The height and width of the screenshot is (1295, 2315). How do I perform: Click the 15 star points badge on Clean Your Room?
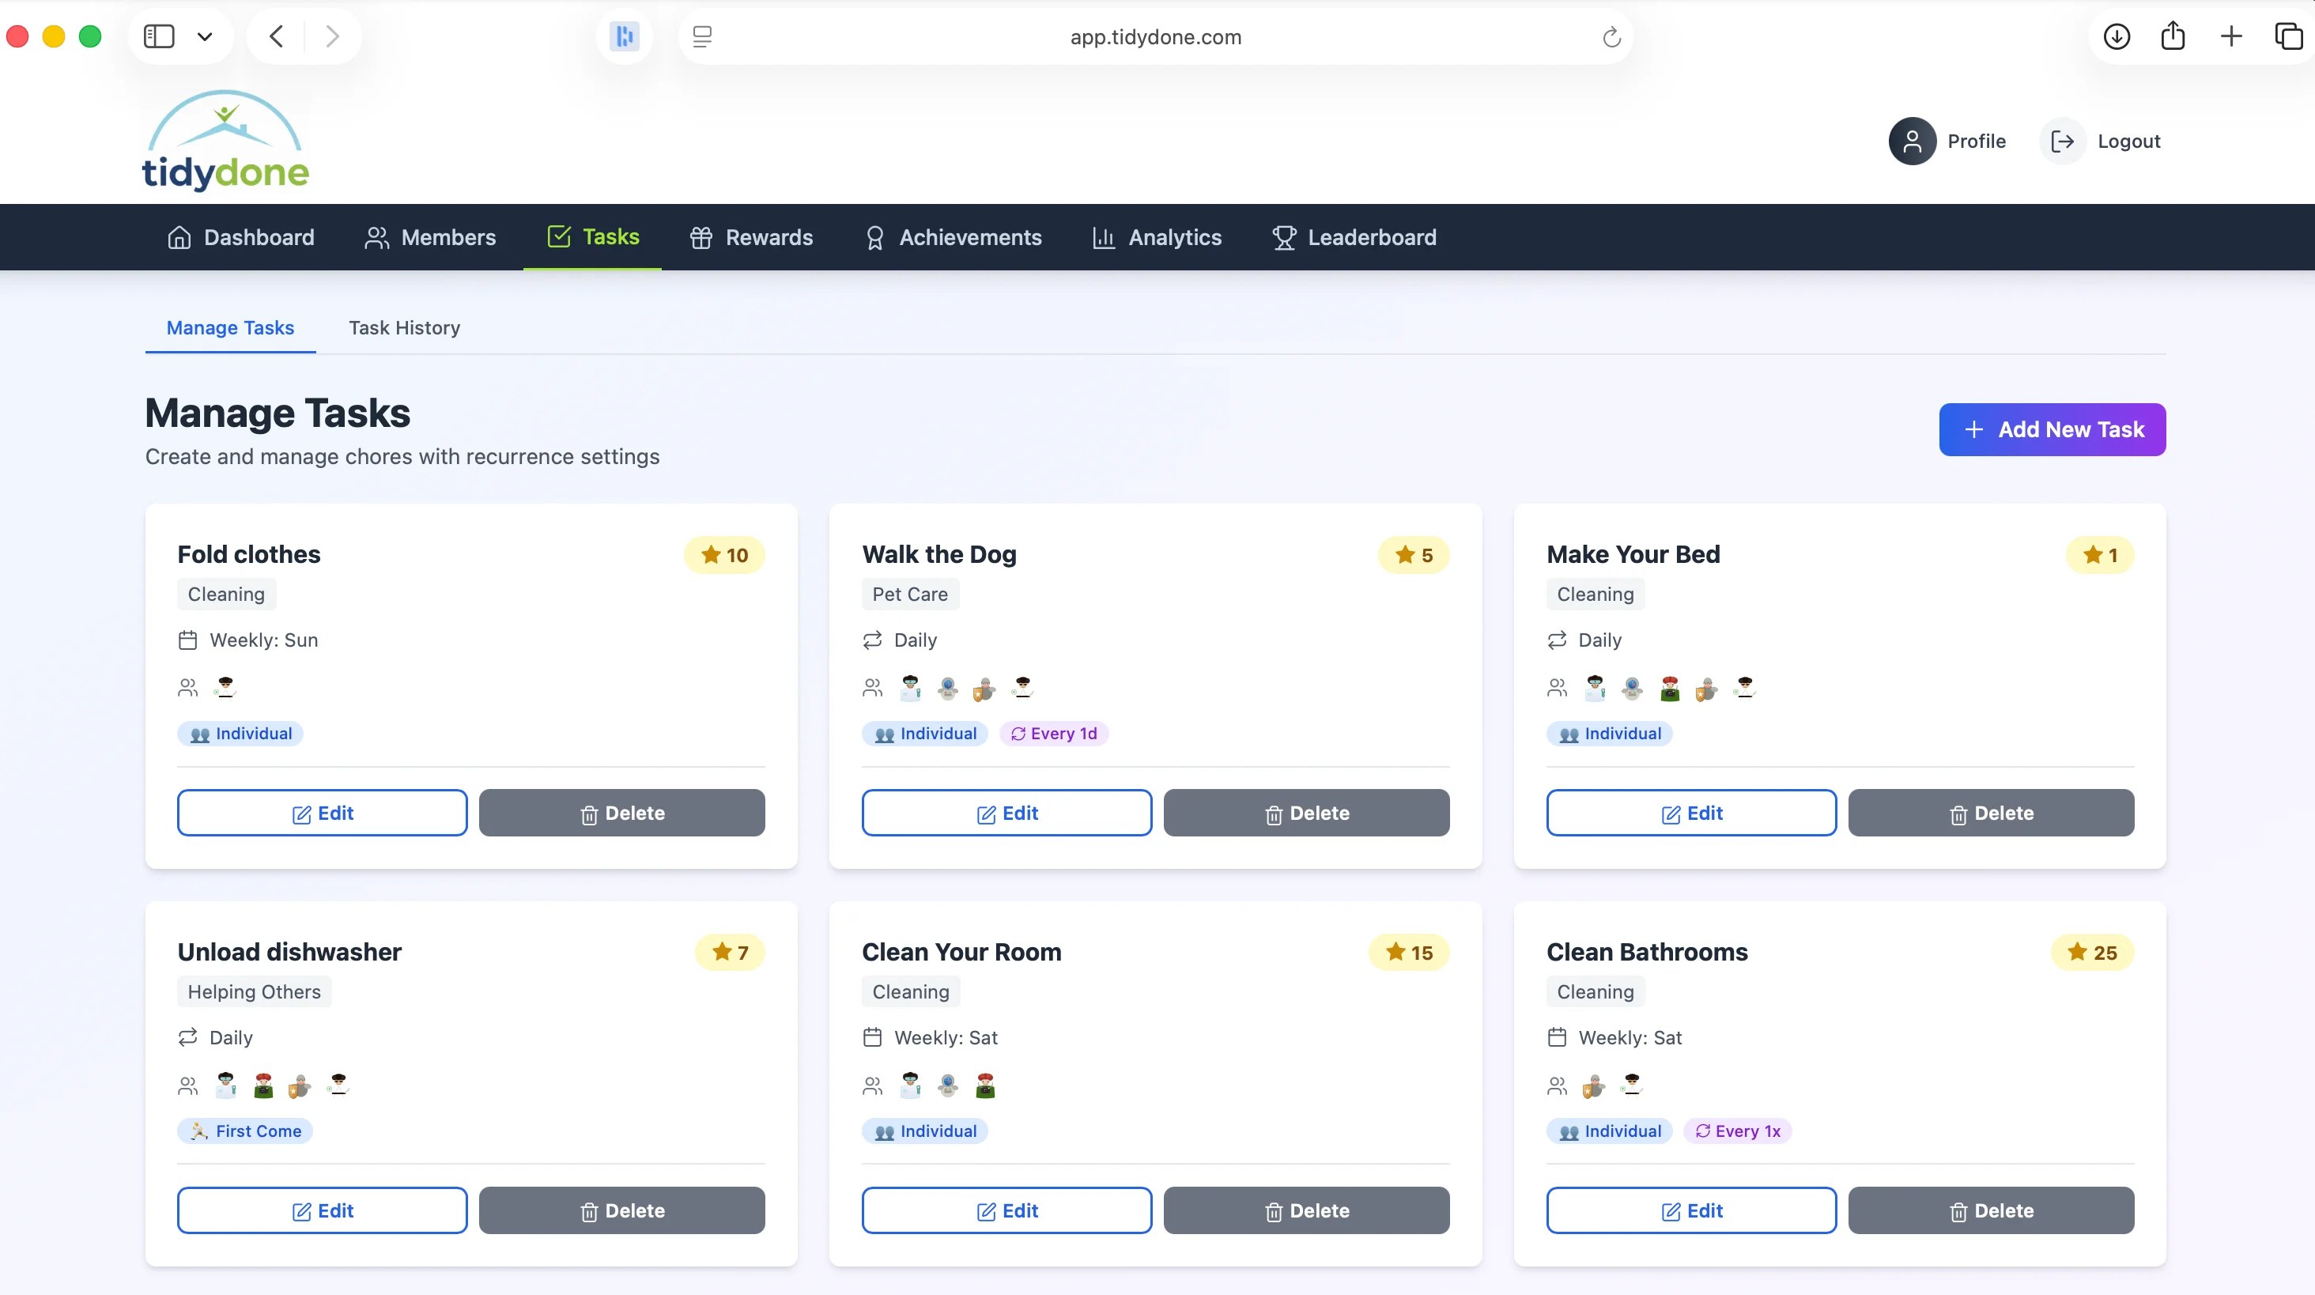coord(1409,953)
